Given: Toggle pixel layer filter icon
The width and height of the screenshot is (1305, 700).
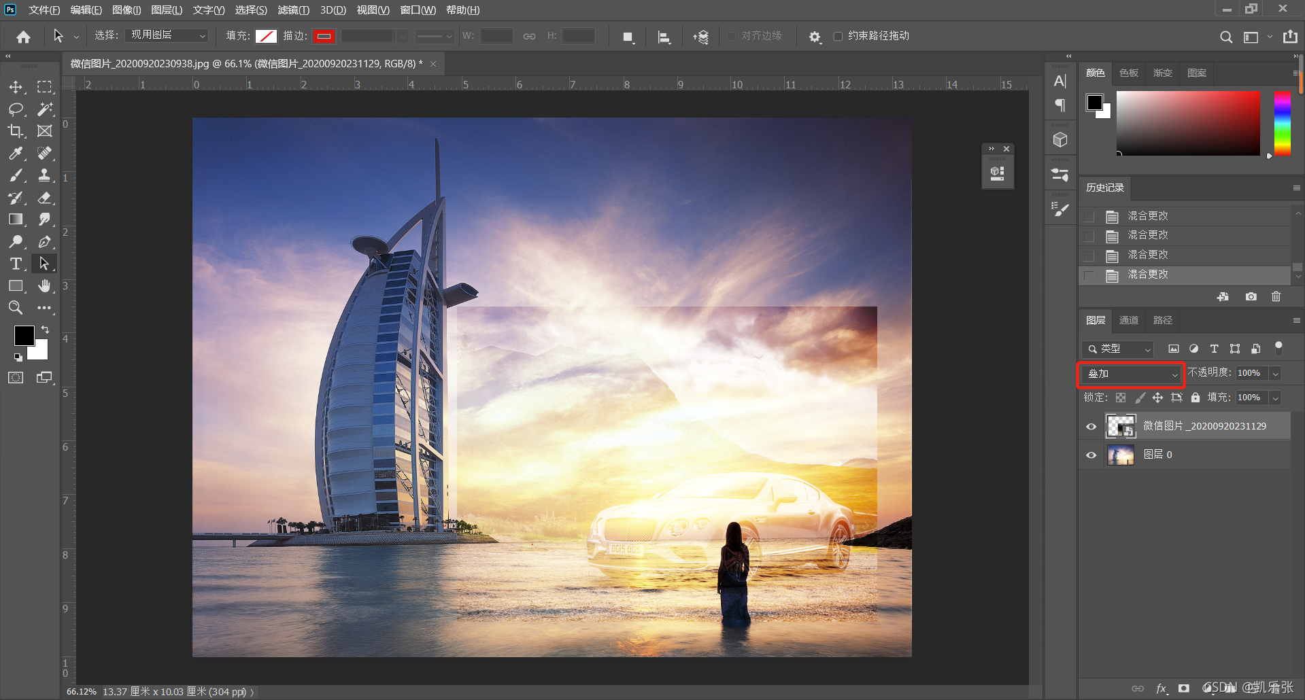Looking at the screenshot, I should pos(1173,349).
